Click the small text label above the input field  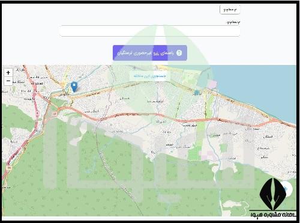coord(233,22)
